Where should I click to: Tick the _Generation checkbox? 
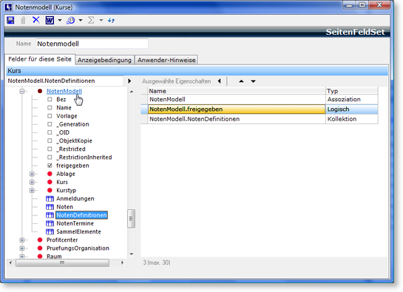click(50, 124)
